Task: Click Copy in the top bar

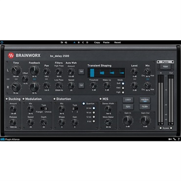Action: point(97,43)
